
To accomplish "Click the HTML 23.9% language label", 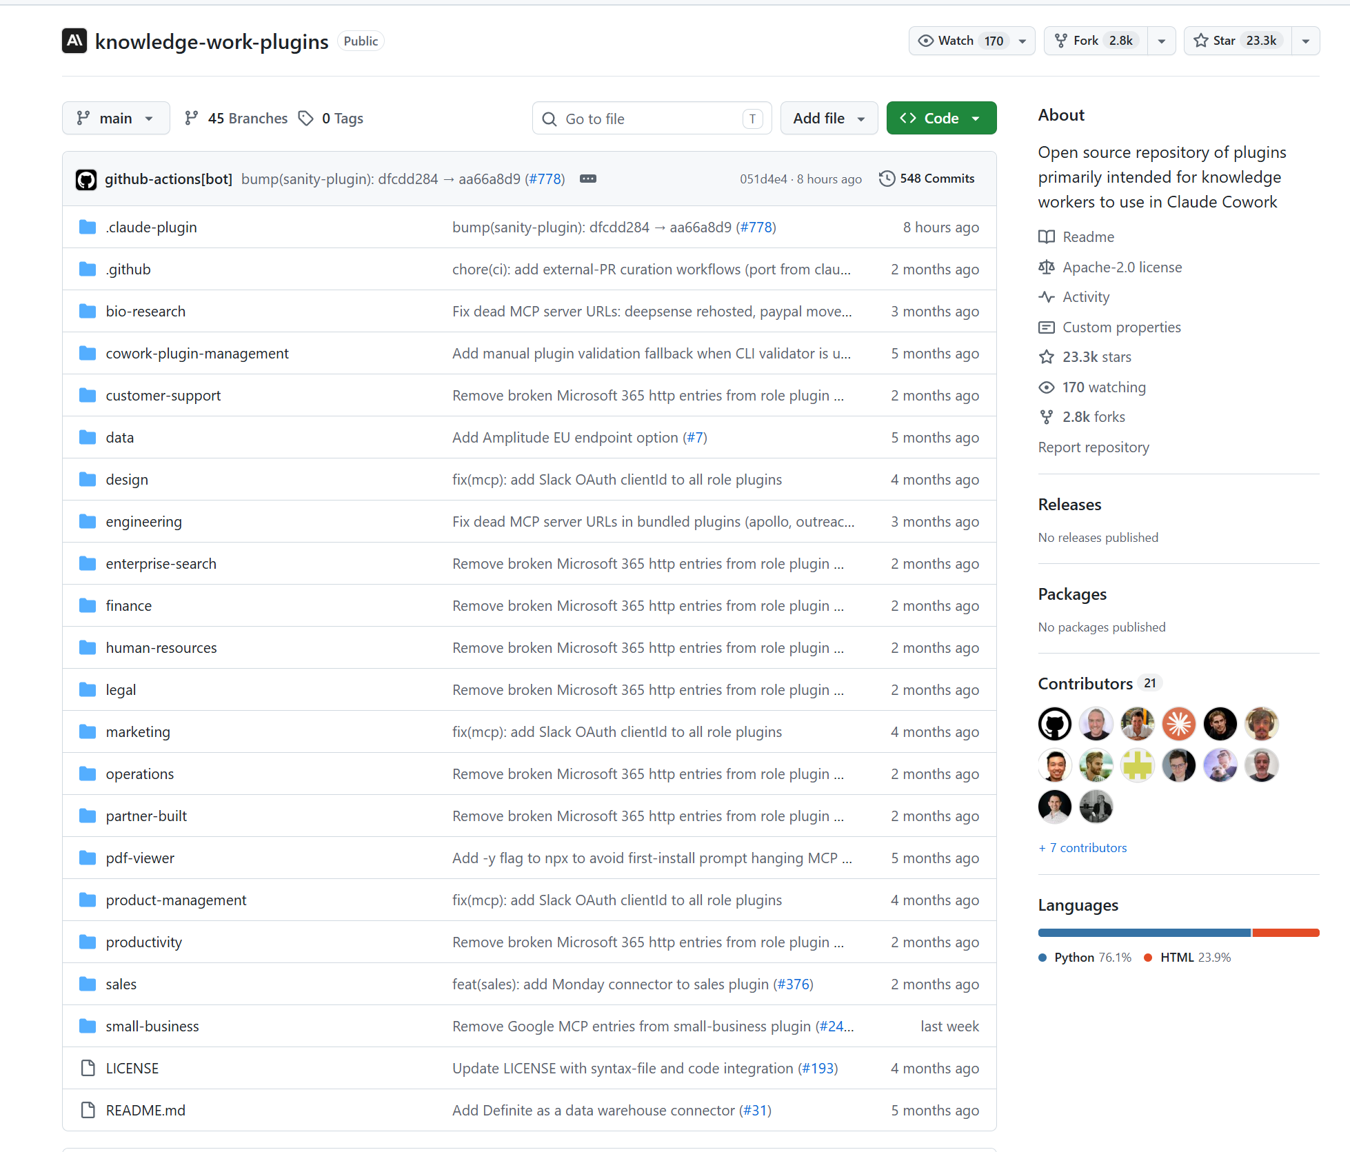I will click(1187, 958).
